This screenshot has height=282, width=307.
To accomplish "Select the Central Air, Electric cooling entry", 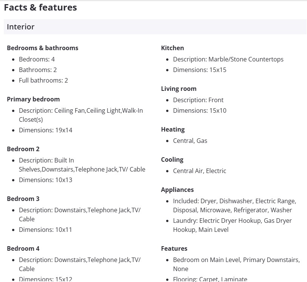I will (x=199, y=171).
